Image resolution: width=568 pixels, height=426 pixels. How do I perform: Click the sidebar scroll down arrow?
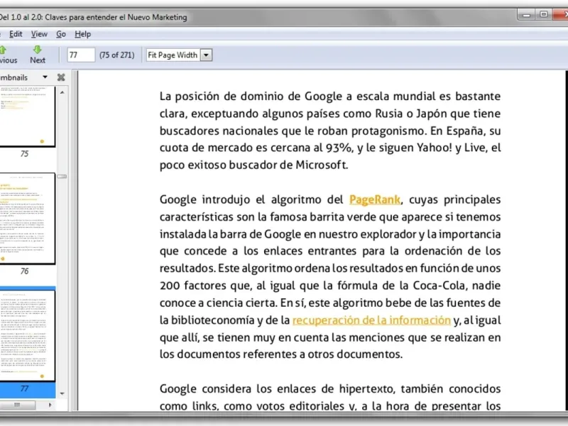click(x=62, y=393)
